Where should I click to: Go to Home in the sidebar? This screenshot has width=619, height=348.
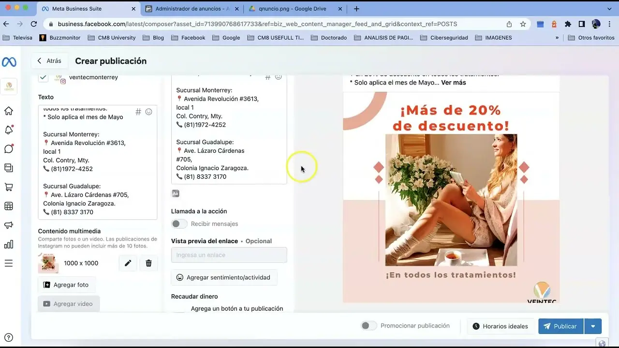tap(9, 111)
